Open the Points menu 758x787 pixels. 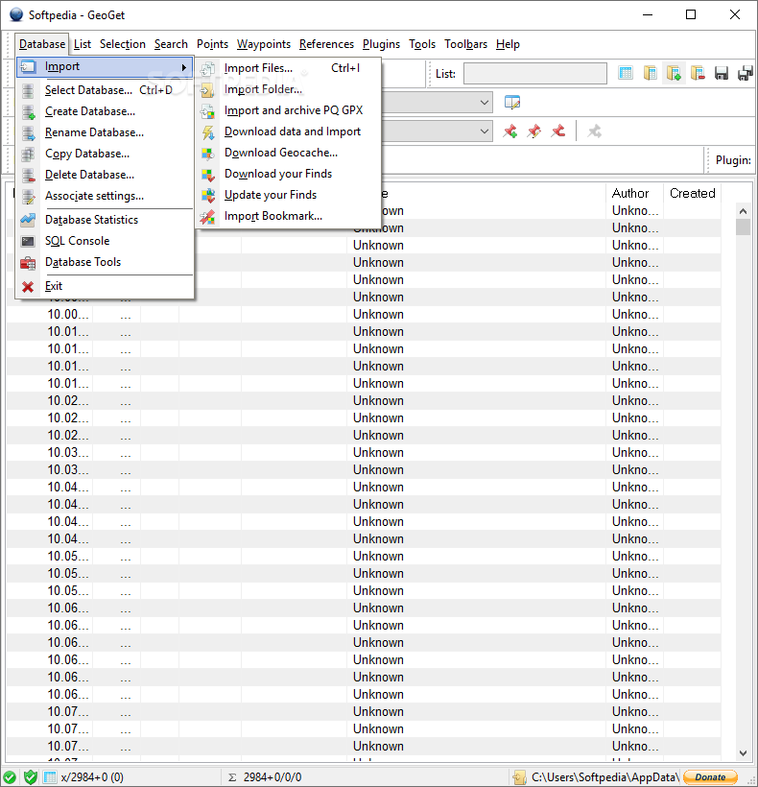(x=212, y=44)
